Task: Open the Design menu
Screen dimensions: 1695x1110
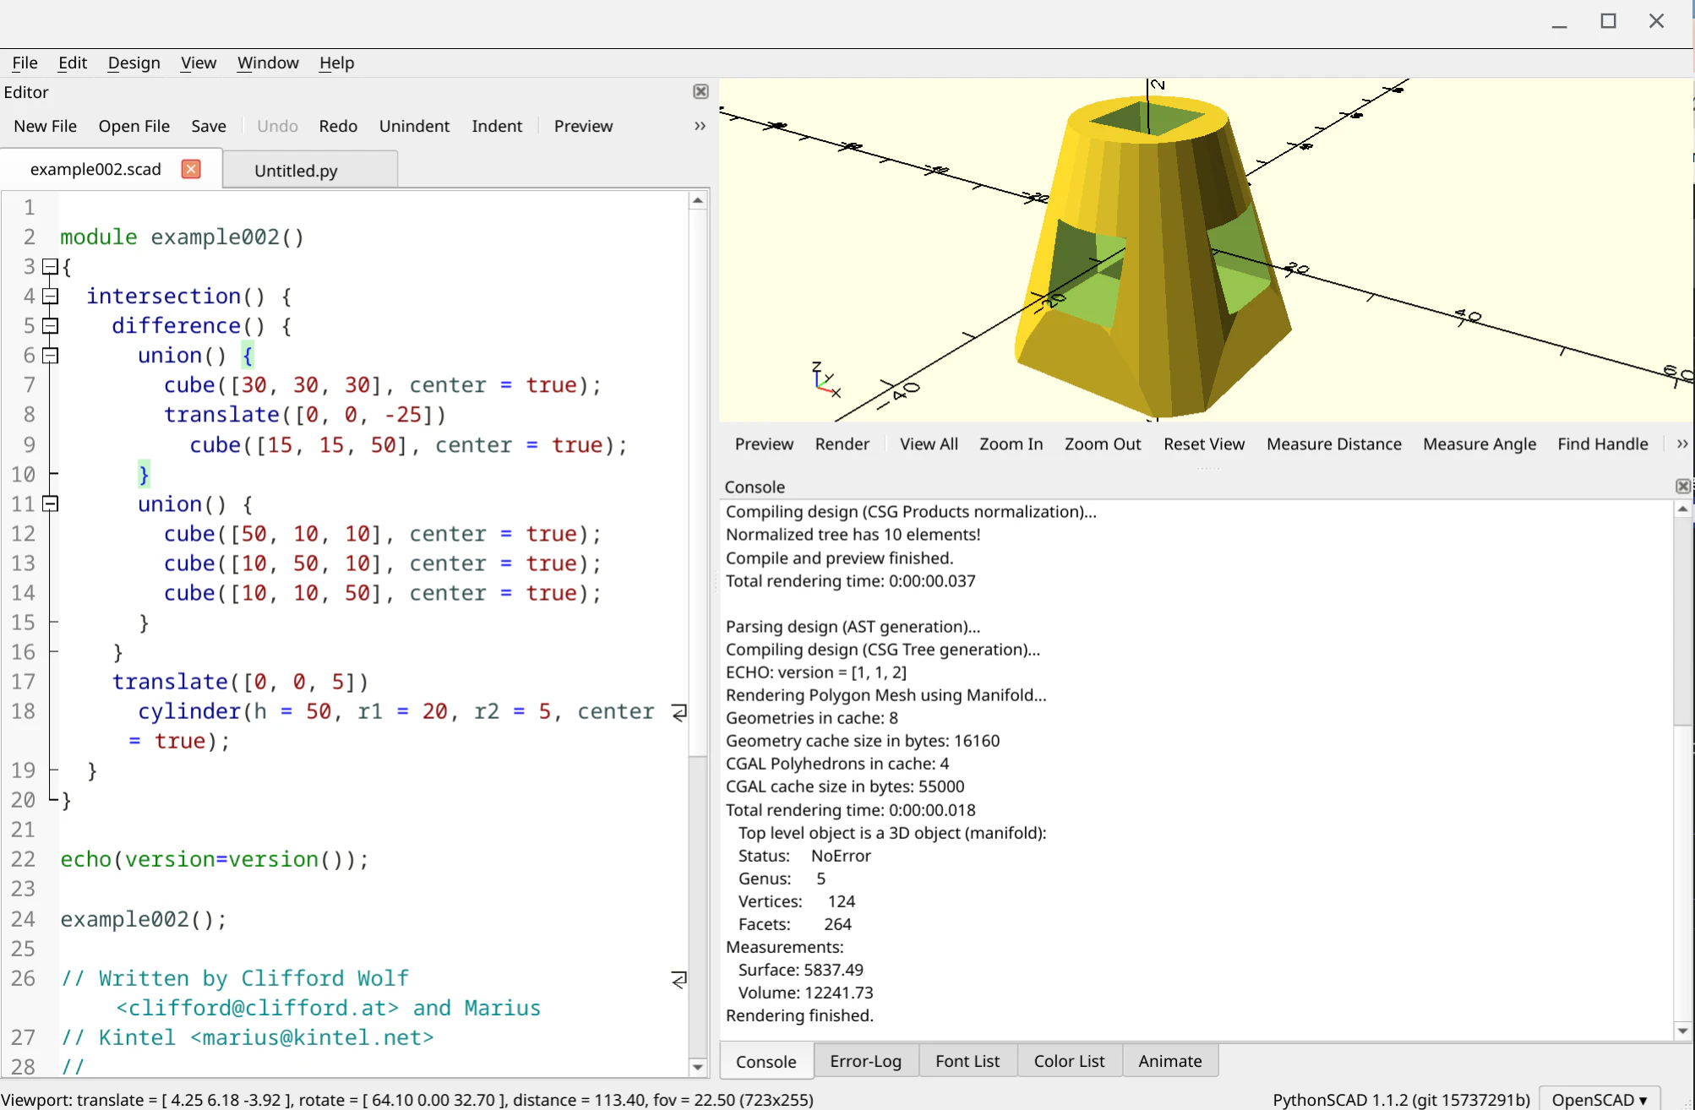Action: pyautogui.click(x=134, y=63)
